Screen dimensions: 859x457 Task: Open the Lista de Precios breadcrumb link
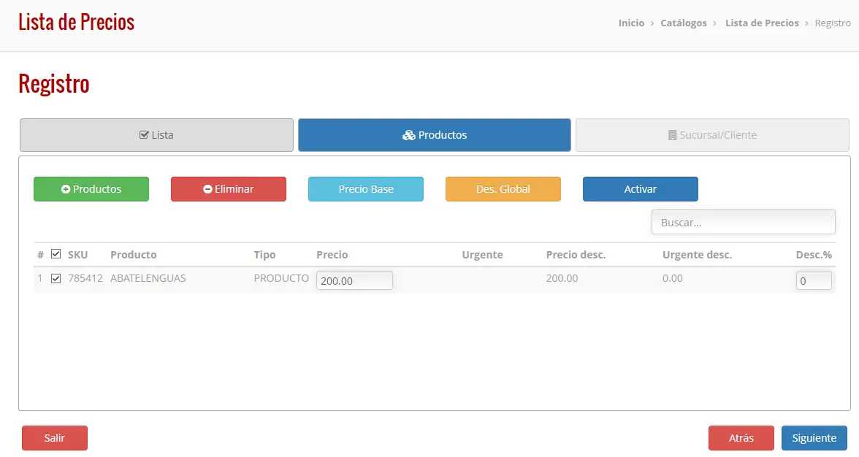click(x=762, y=23)
